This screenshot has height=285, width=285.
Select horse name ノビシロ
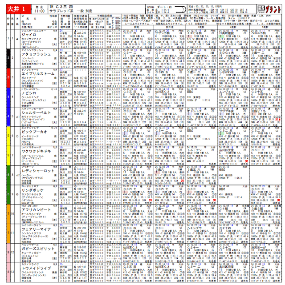pos(29,93)
